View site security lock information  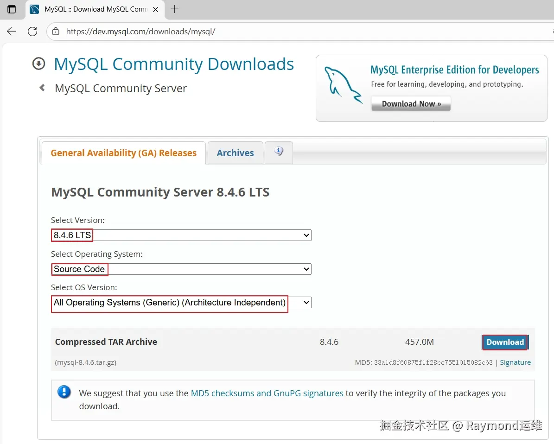pos(56,32)
